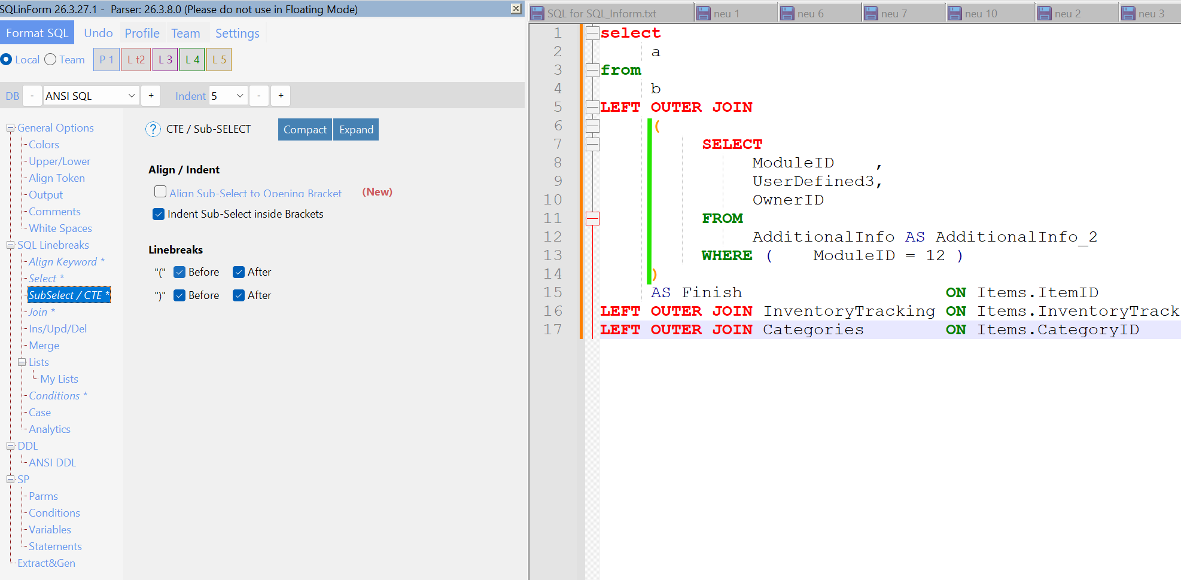Uncheck Indent Sub-Select inside Brackets
1181x580 pixels.
159,214
